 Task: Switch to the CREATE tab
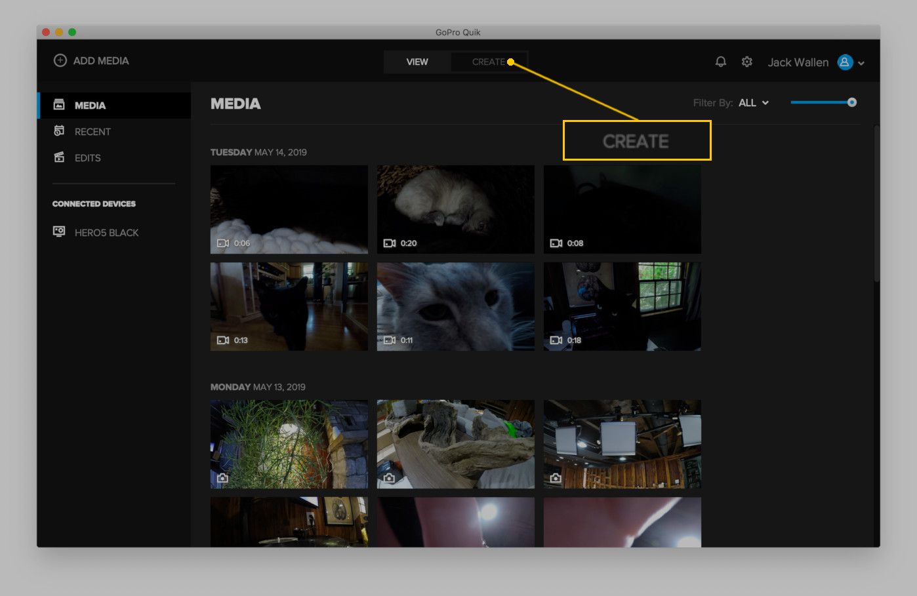(x=489, y=62)
